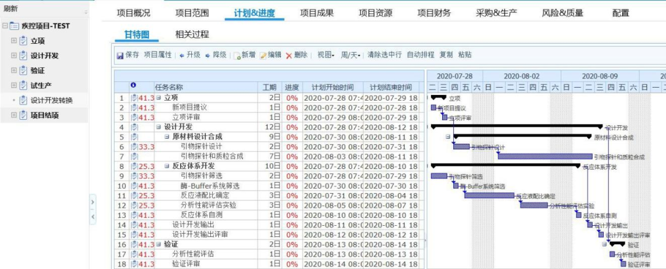Viewport: 666px width, 269px height.
Task: Click the blue info icon in grid header
Action: (133, 86)
